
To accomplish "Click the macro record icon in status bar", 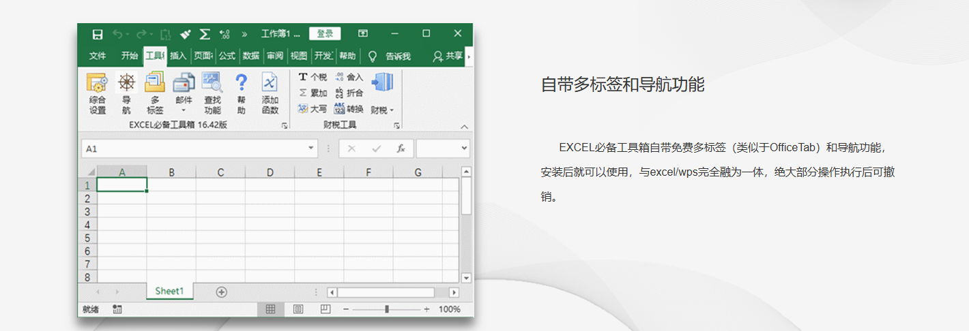I will pyautogui.click(x=117, y=309).
